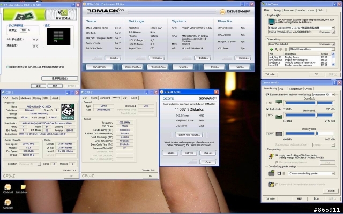Click Change button under 3DMark Settings
The image size is (343, 214).
[x=156, y=58]
